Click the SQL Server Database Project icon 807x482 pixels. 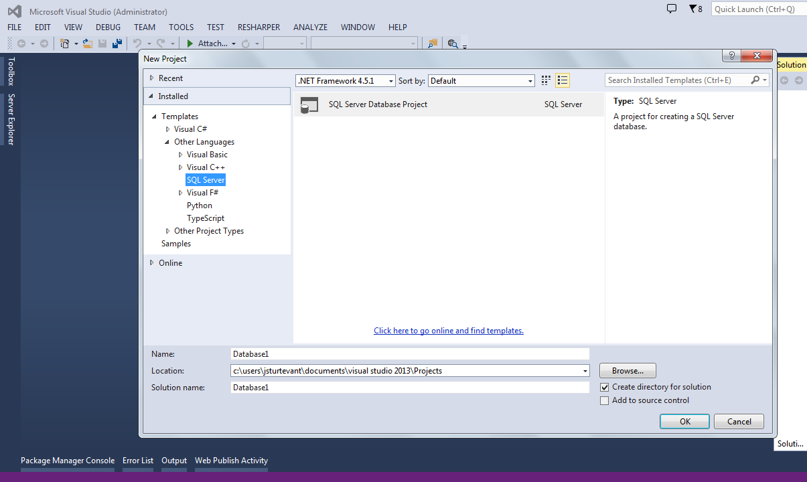click(x=309, y=104)
